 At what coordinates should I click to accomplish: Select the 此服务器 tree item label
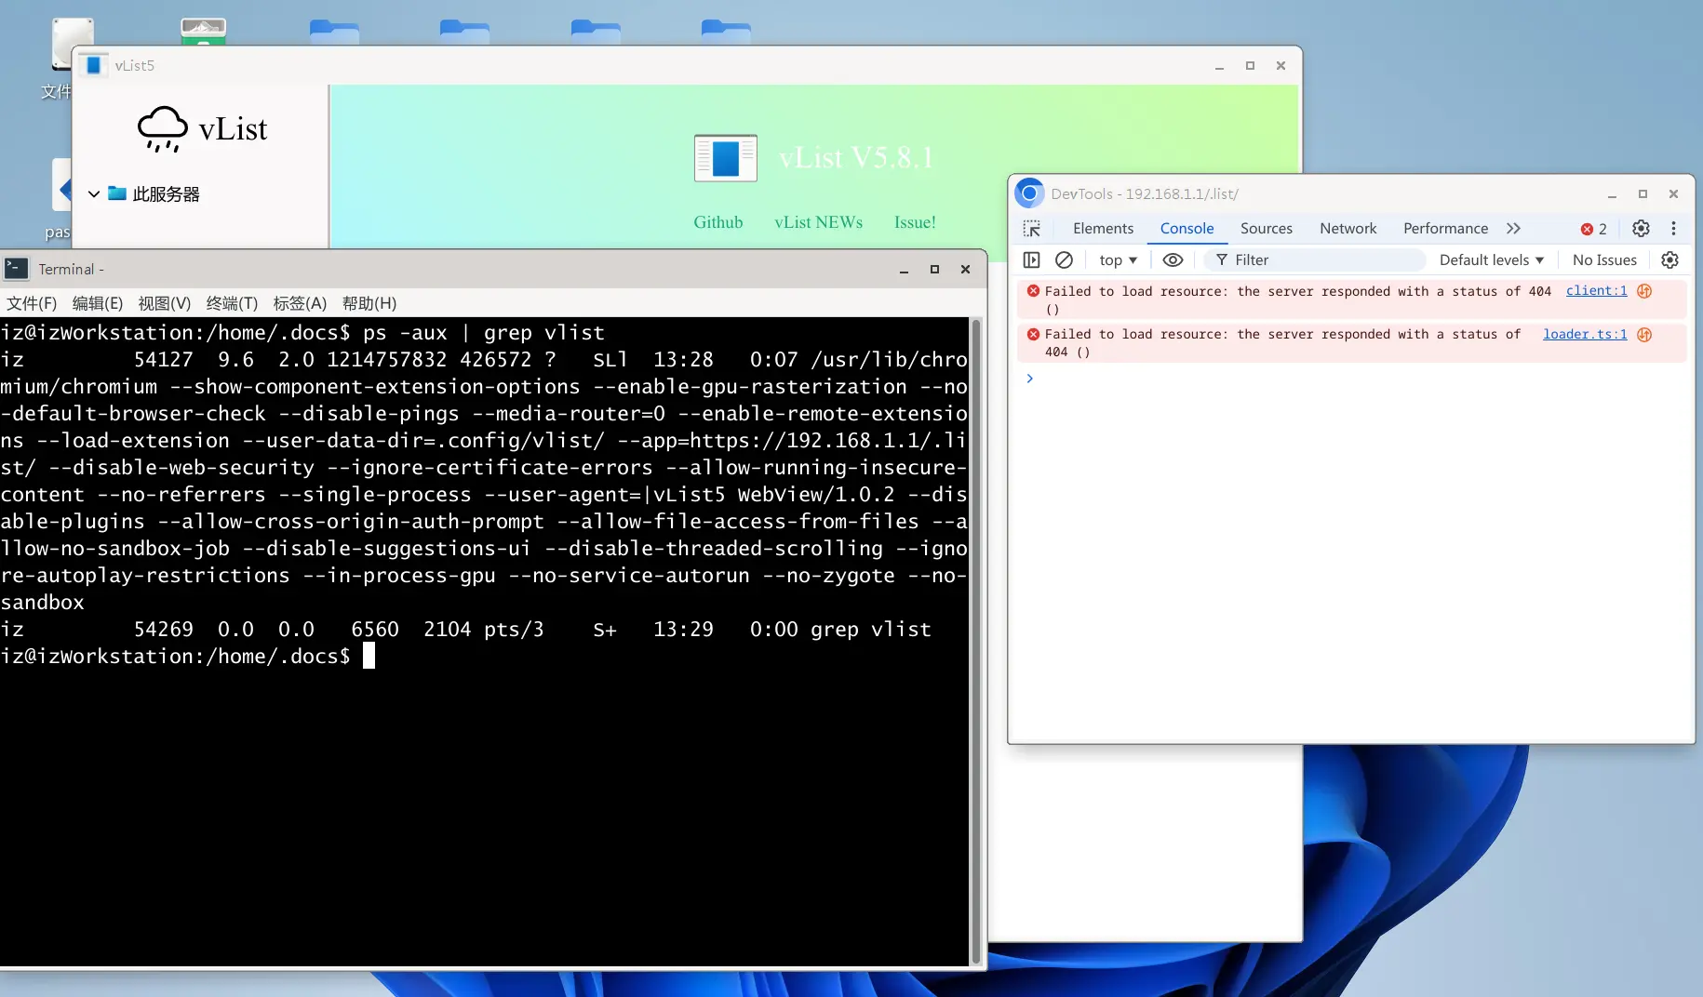pyautogui.click(x=166, y=194)
